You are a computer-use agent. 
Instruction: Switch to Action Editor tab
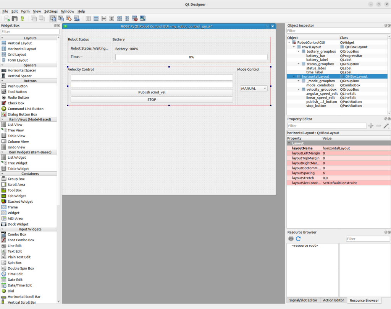[333, 300]
